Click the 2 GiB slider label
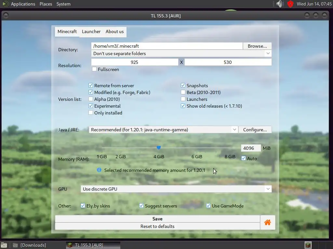Image resolution: width=333 pixels, height=249 pixels. point(121,157)
